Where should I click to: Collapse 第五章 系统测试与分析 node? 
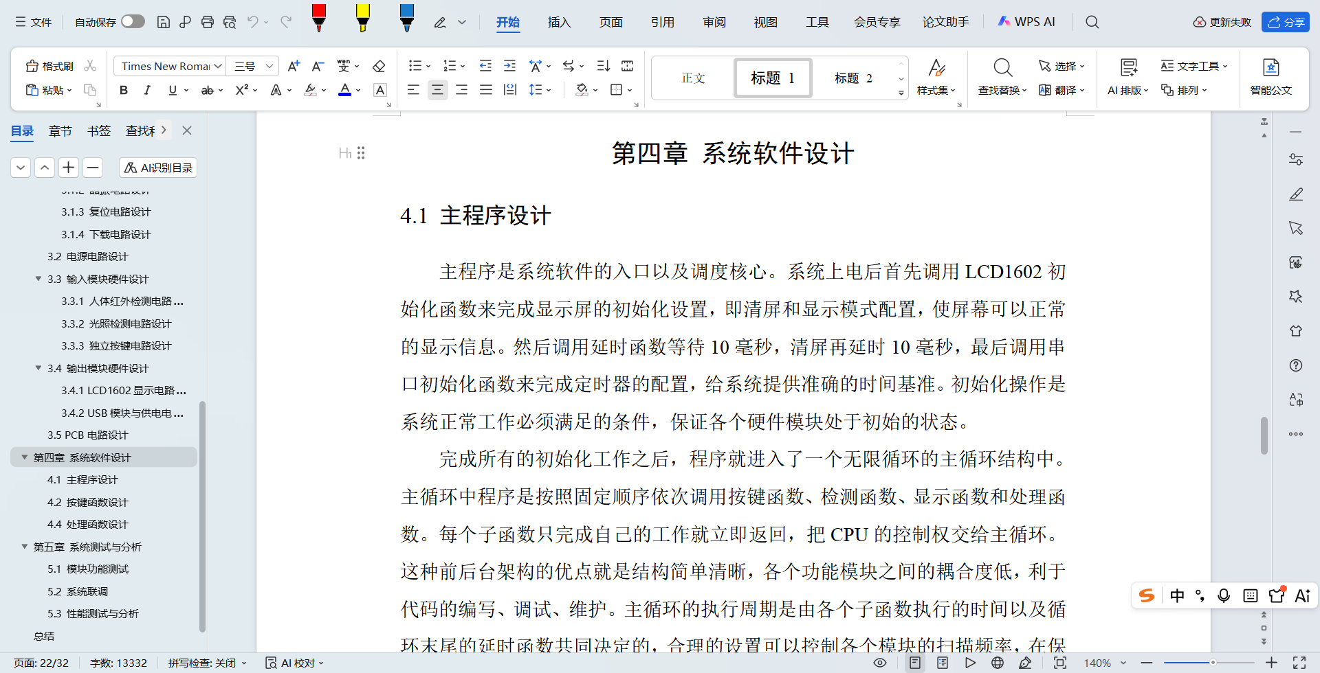click(25, 547)
